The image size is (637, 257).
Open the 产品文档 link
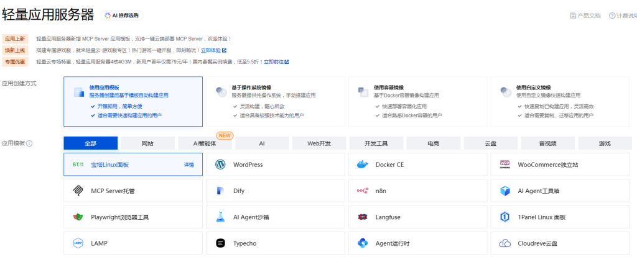tap(585, 16)
